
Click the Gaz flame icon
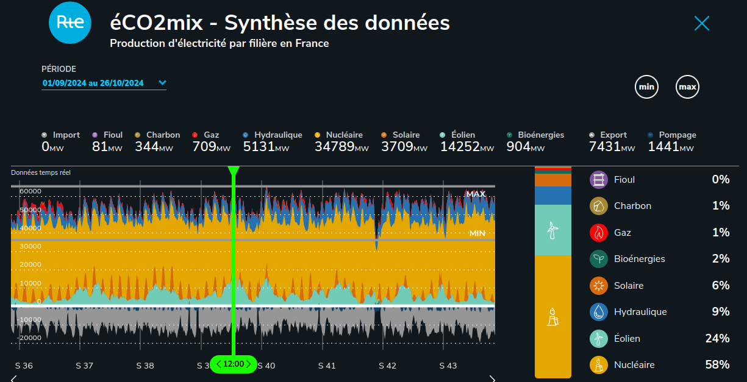(x=599, y=233)
